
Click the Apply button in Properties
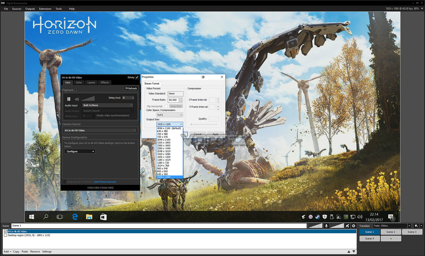click(x=215, y=134)
